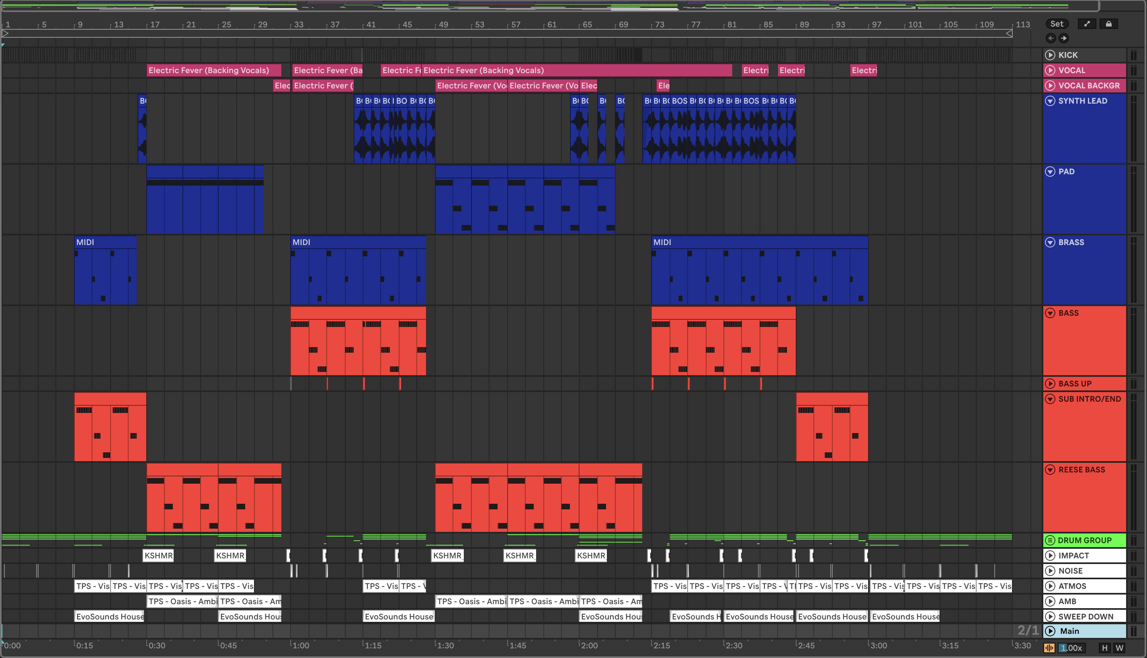1147x658 pixels.
Task: Toggle Automation Mode button
Action: pos(1087,24)
